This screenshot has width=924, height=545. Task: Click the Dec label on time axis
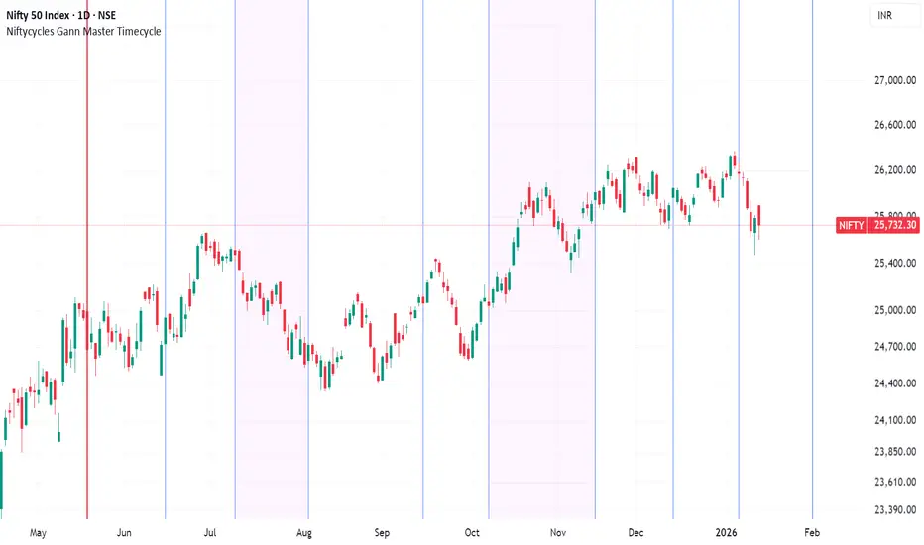tap(635, 533)
